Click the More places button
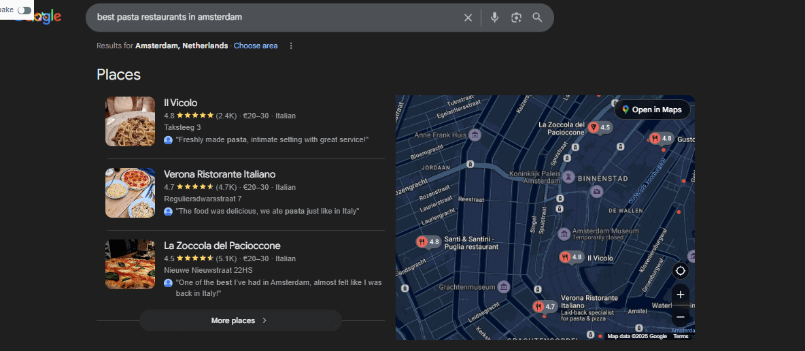Viewport: 805px width, 351px height. (x=240, y=320)
